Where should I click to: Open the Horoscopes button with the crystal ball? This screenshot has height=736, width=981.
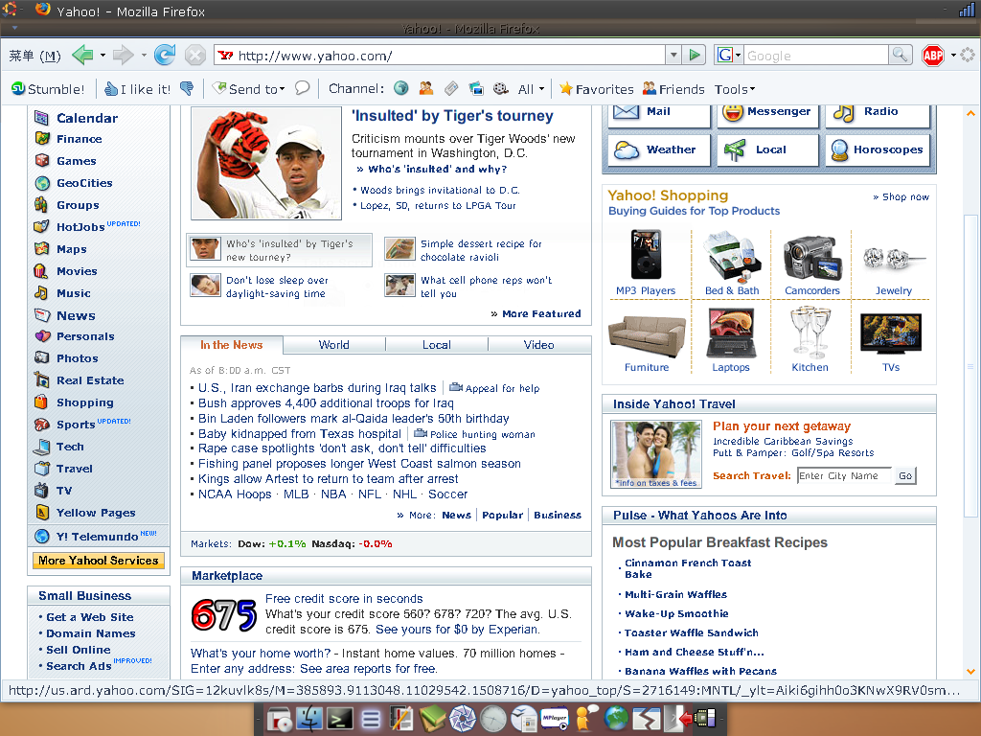[878, 150]
